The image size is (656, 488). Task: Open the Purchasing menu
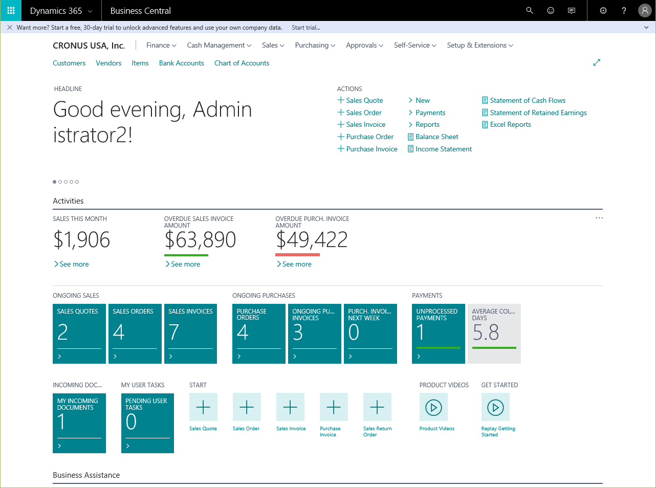click(315, 45)
